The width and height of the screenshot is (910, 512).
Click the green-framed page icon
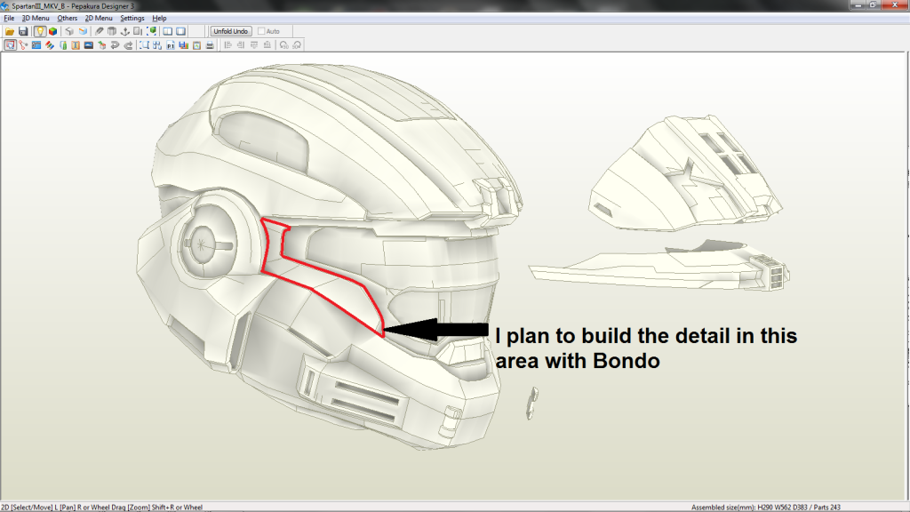coord(196,45)
